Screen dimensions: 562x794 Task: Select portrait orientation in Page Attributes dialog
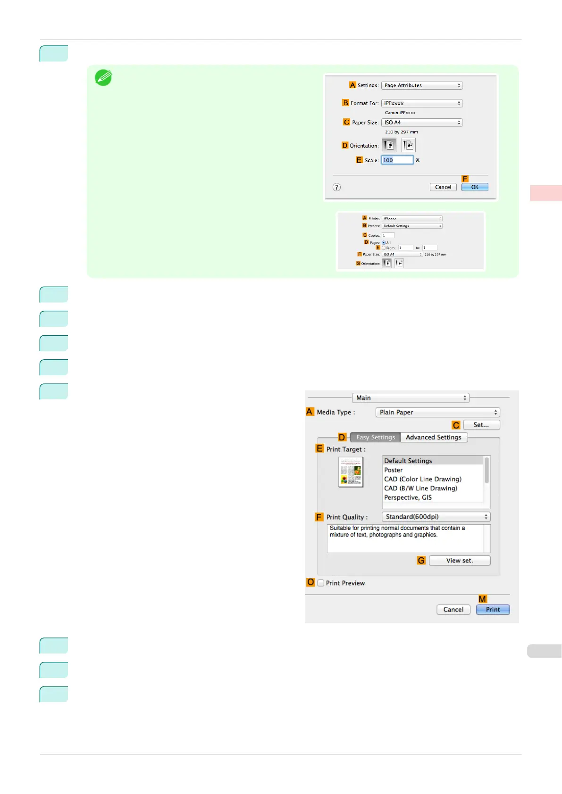(x=389, y=145)
